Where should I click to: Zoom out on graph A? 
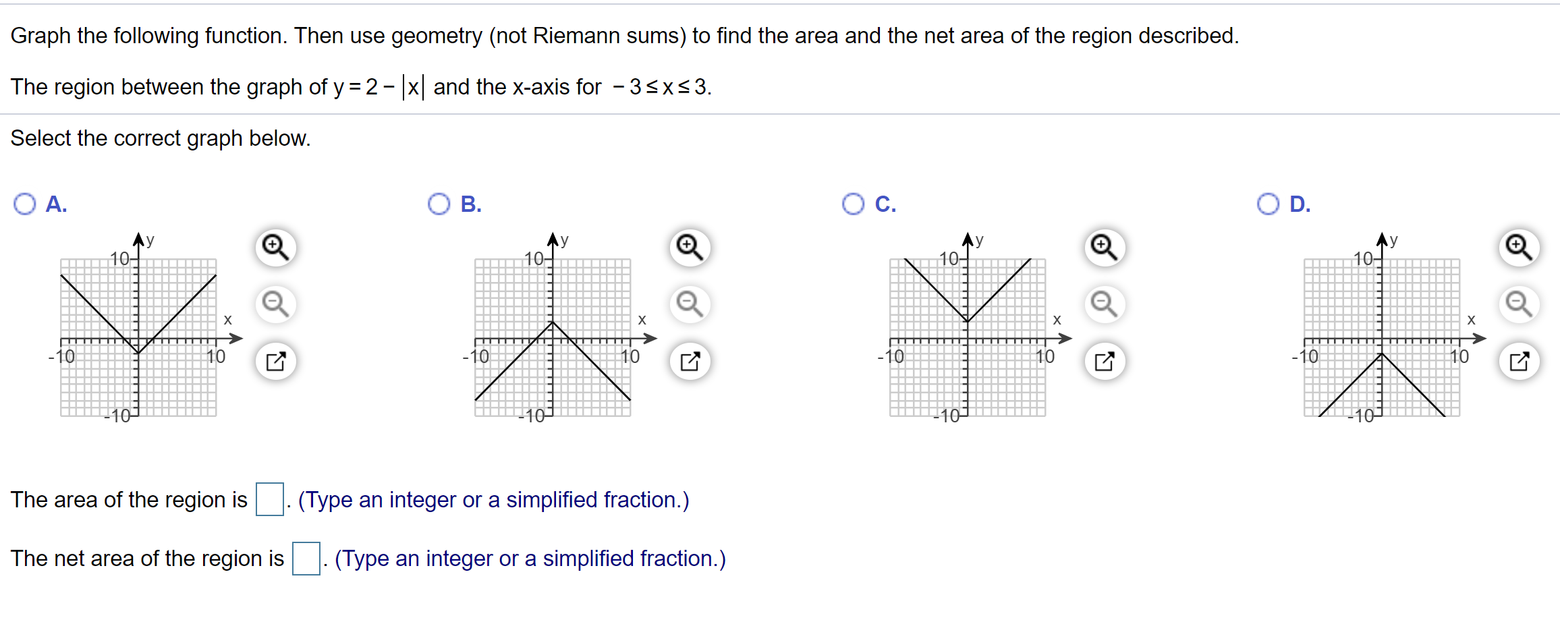(275, 304)
